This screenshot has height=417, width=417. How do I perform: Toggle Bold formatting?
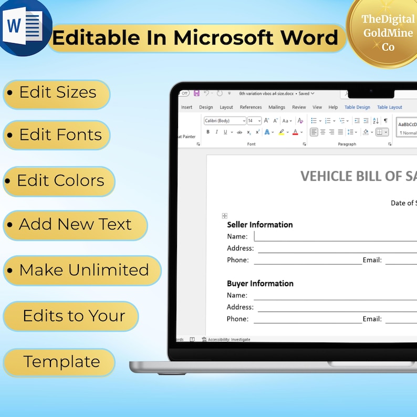coord(208,132)
